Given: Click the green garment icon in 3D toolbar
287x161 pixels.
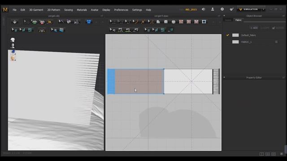Looking at the screenshot, I should point(34,22).
